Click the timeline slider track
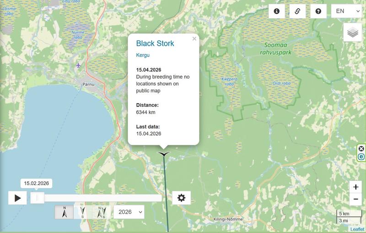Image resolution: width=366 pixels, height=233 pixels. point(96,198)
